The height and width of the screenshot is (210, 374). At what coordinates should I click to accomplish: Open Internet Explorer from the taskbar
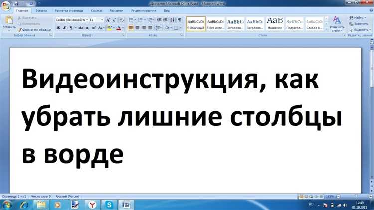pyautogui.click(x=24, y=205)
